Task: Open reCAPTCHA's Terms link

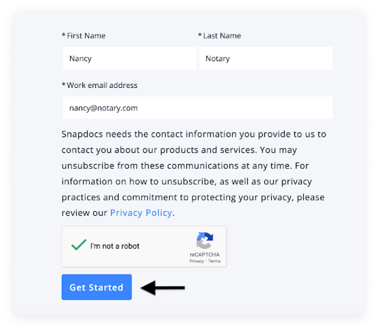Action: pos(215,261)
